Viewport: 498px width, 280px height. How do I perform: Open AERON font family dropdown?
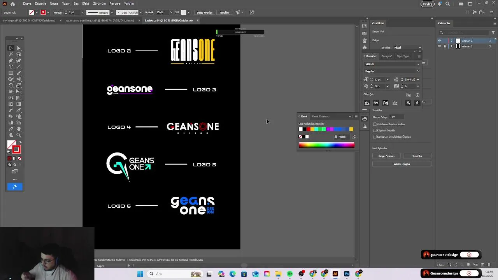coord(418,64)
